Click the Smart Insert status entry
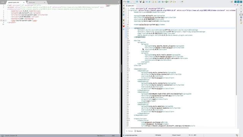243x137 pixels. (176, 135)
